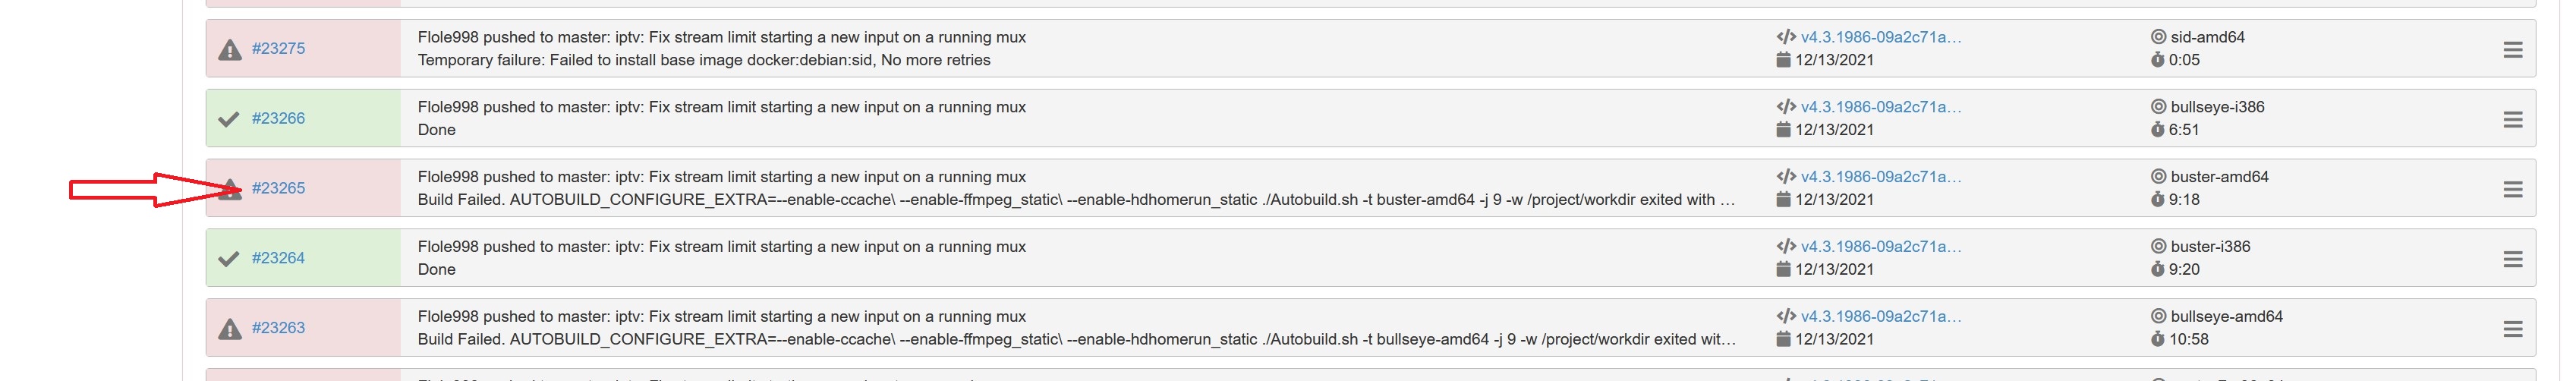Open build #23264 link
Image resolution: width=2576 pixels, height=381 pixels.
pyautogui.click(x=278, y=258)
